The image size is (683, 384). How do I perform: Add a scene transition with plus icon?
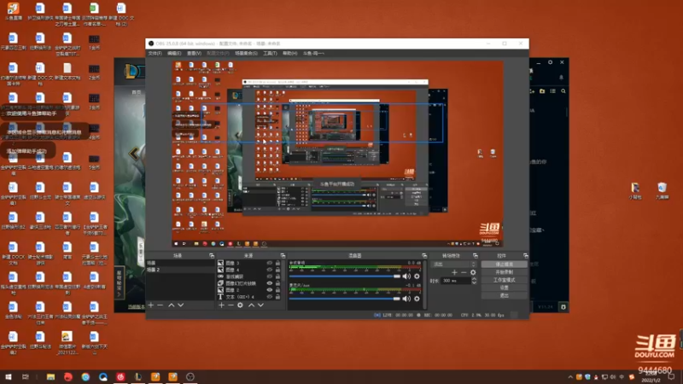click(454, 272)
